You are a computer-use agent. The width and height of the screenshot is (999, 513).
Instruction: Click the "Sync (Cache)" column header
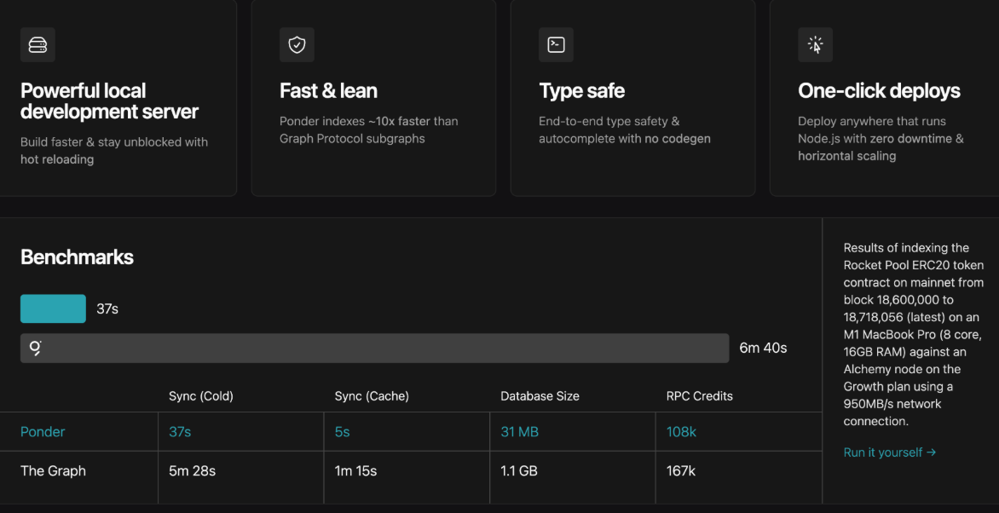pos(372,396)
